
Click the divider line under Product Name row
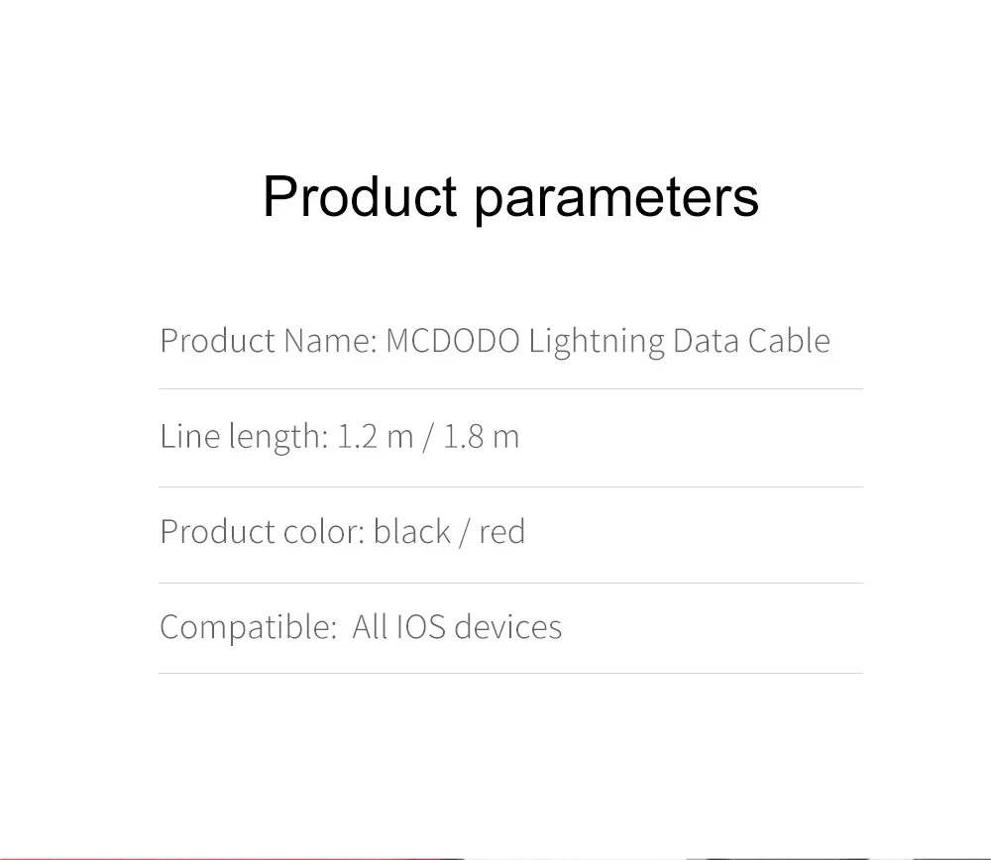510,388
